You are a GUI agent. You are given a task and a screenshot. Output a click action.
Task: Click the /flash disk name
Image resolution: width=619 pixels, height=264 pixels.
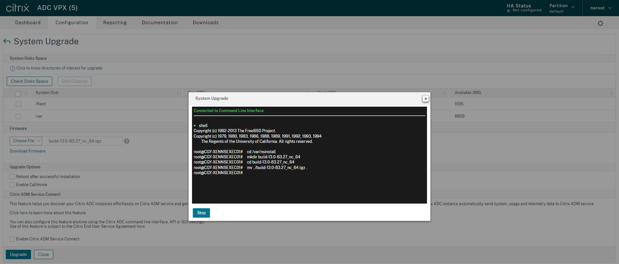click(x=41, y=104)
